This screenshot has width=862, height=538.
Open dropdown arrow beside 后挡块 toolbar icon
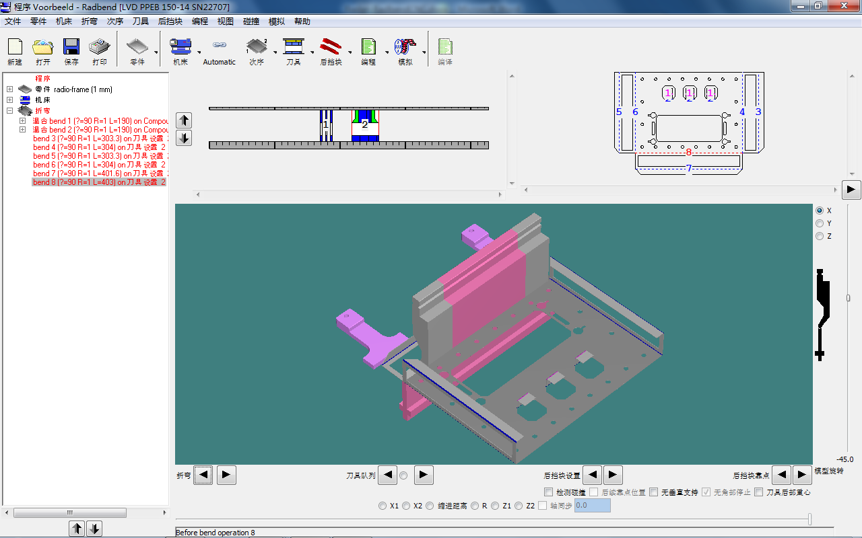coord(350,52)
